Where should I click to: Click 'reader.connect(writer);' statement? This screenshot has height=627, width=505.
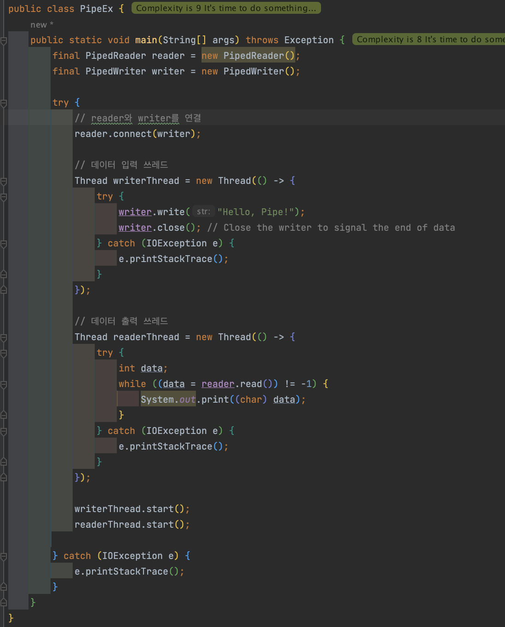coord(138,134)
